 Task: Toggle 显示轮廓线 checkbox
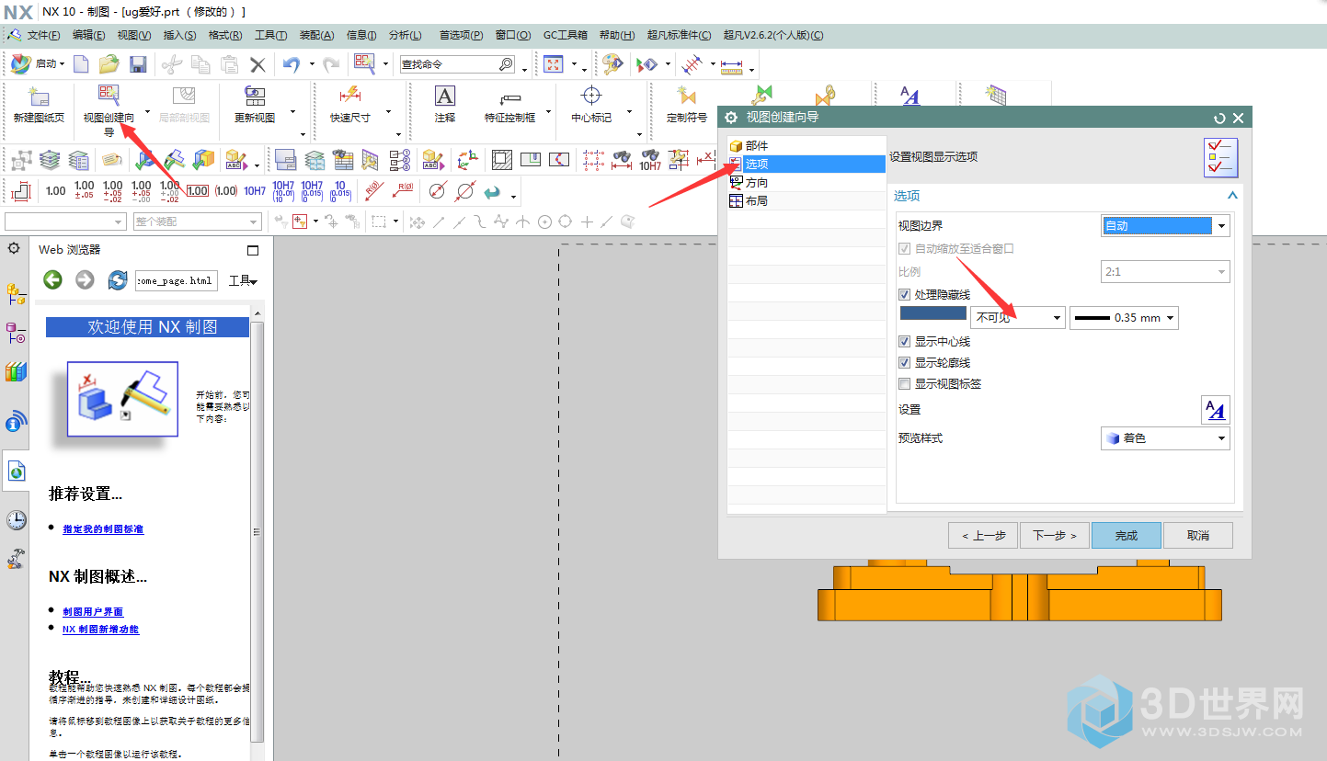coord(905,363)
